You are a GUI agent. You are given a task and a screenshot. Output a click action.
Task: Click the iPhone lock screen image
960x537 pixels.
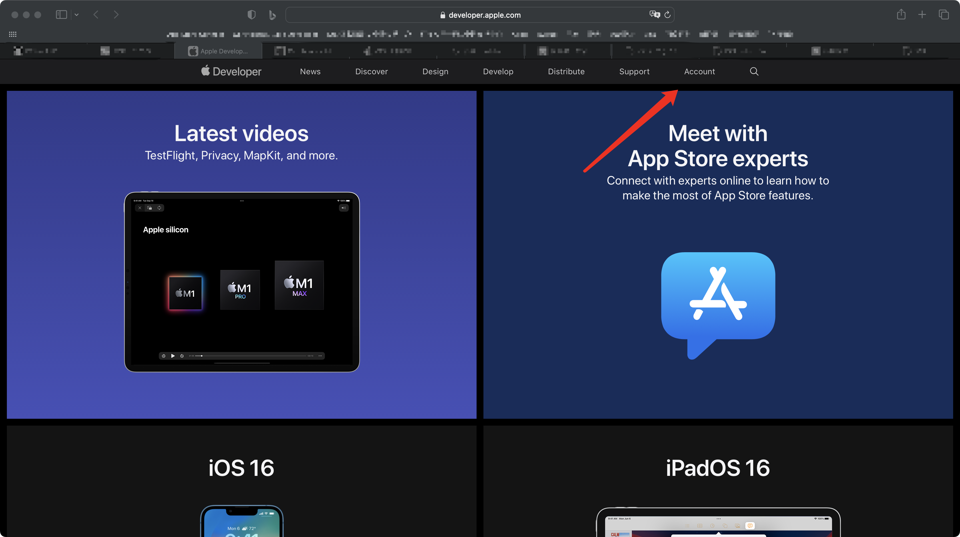coord(242,521)
